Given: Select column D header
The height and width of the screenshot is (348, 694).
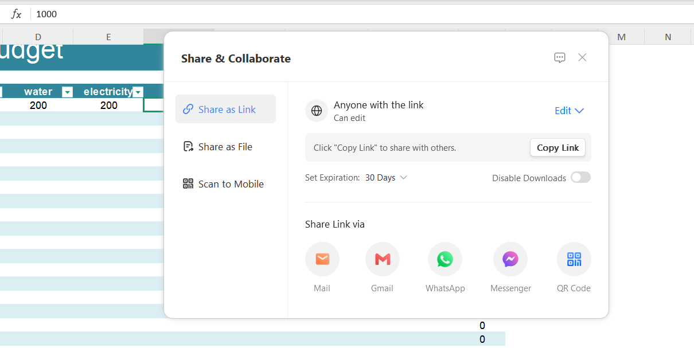Looking at the screenshot, I should (38, 37).
